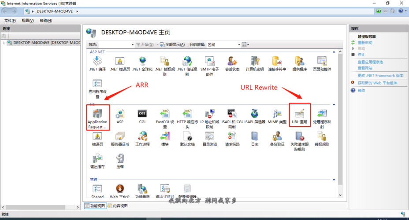Image resolution: width=409 pixels, height=220 pixels.
Task: Click 查看网站 link
Action: (x=365, y=68)
